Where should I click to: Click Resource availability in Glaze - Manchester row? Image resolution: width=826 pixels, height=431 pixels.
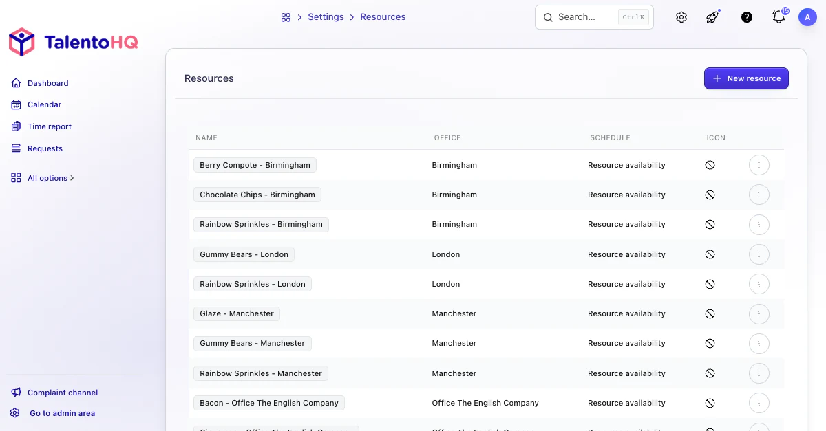(626, 313)
